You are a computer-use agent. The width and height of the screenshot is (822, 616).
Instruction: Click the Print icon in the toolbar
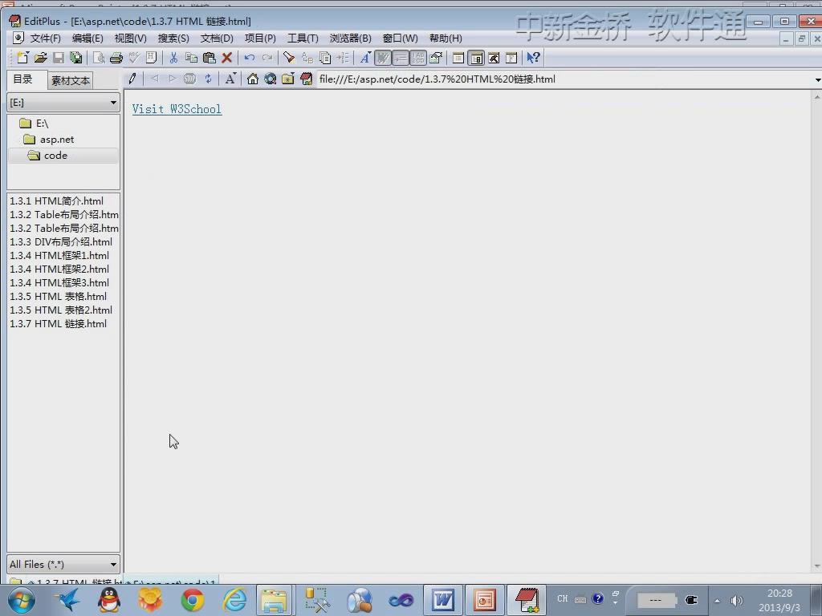click(116, 58)
